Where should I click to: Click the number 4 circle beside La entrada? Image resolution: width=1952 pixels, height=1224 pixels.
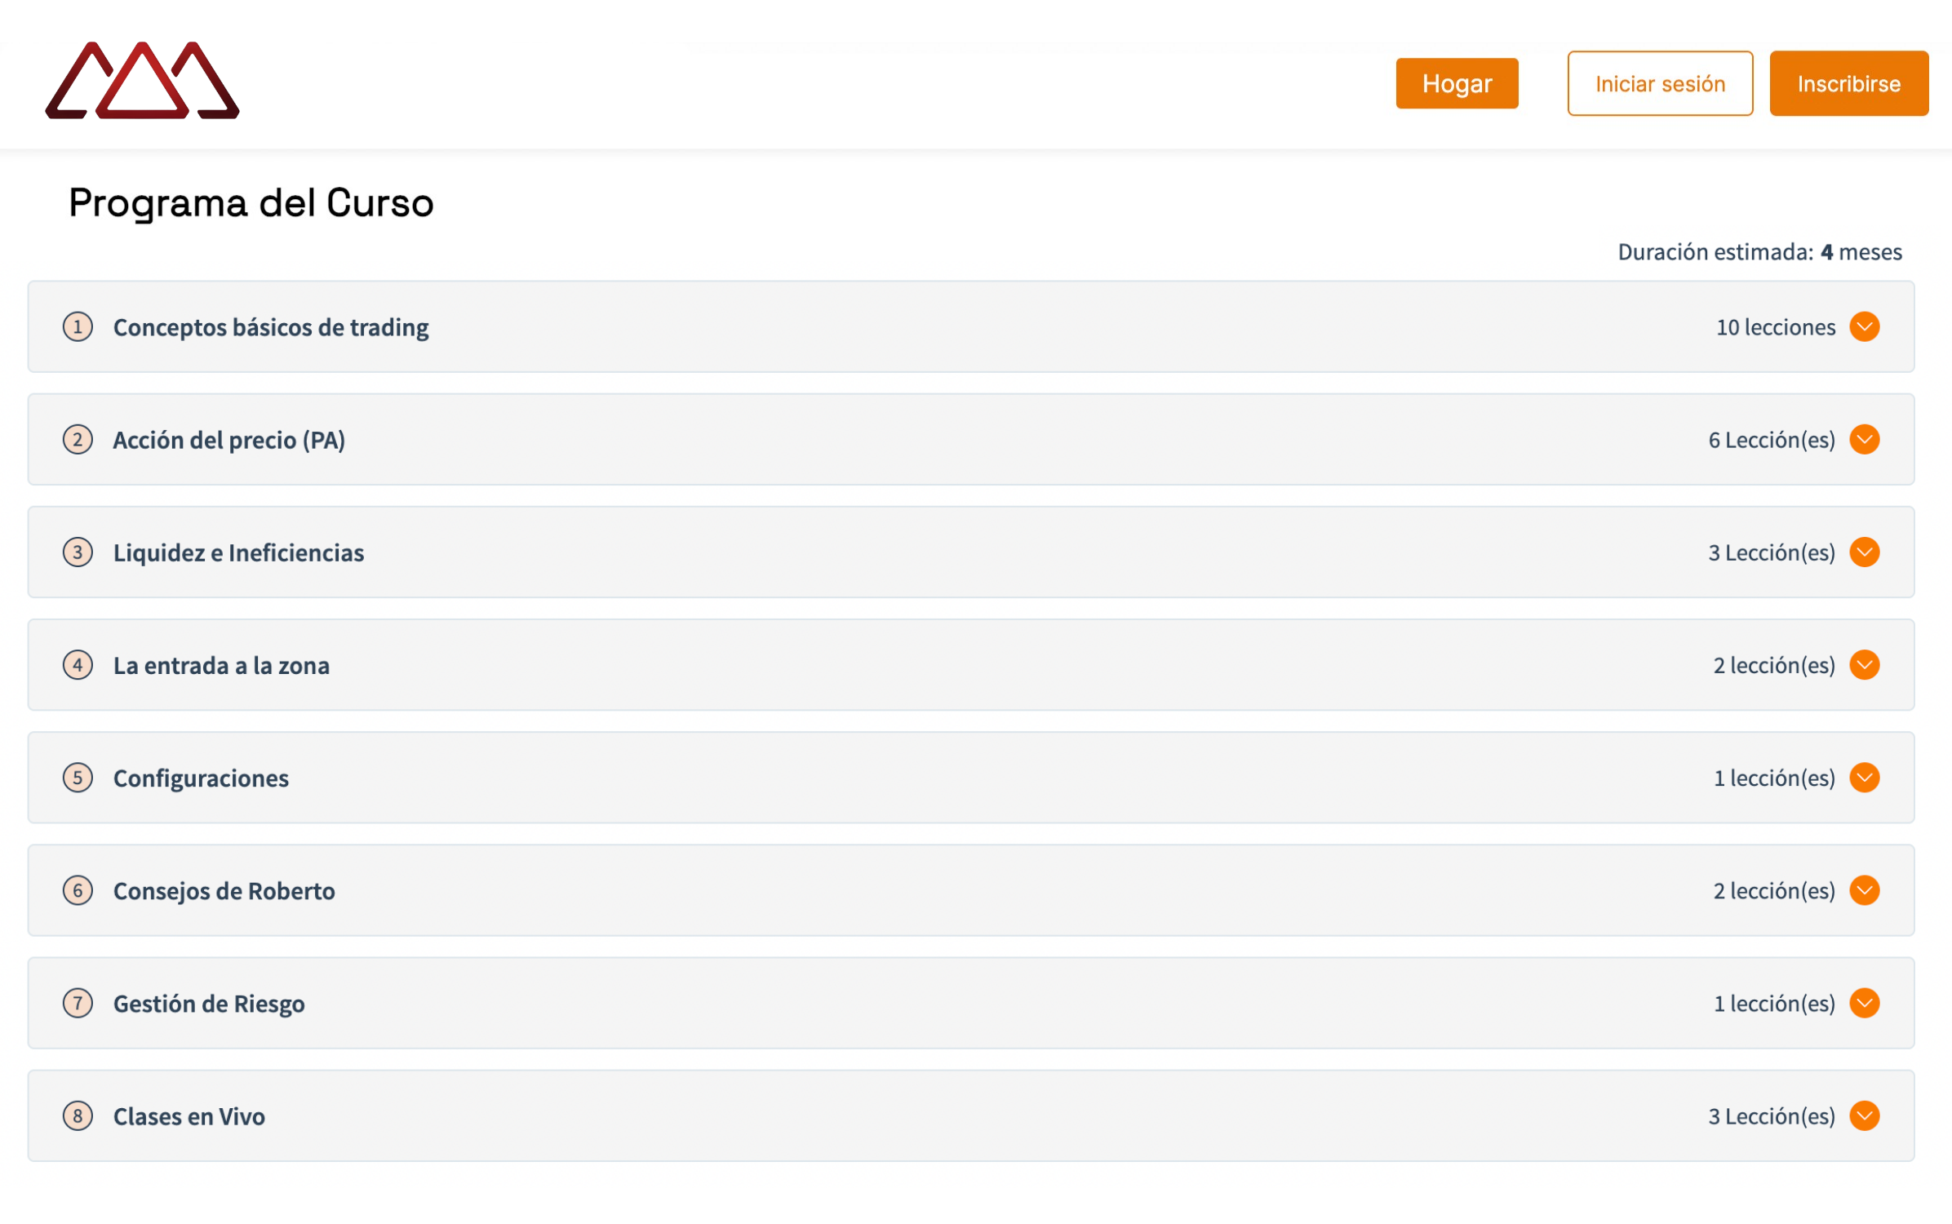tap(78, 665)
